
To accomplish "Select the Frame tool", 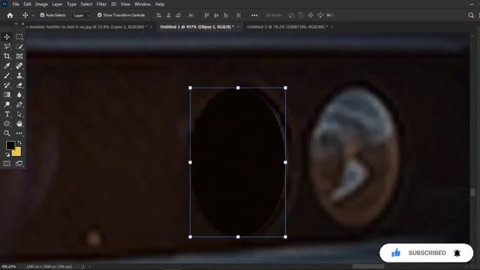I will pos(19,56).
